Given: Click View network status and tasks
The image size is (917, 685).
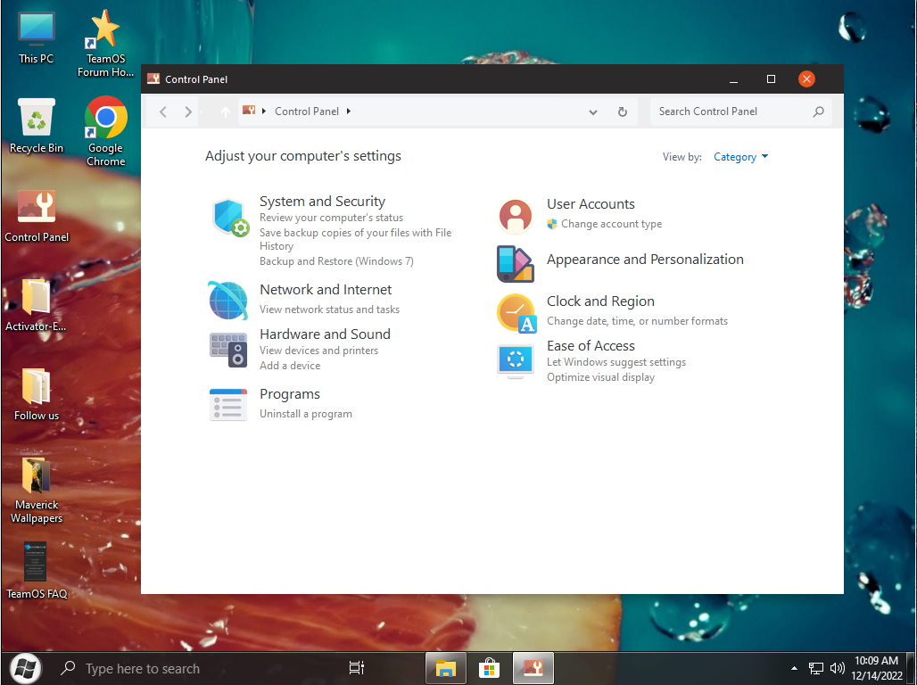Looking at the screenshot, I should 329,309.
